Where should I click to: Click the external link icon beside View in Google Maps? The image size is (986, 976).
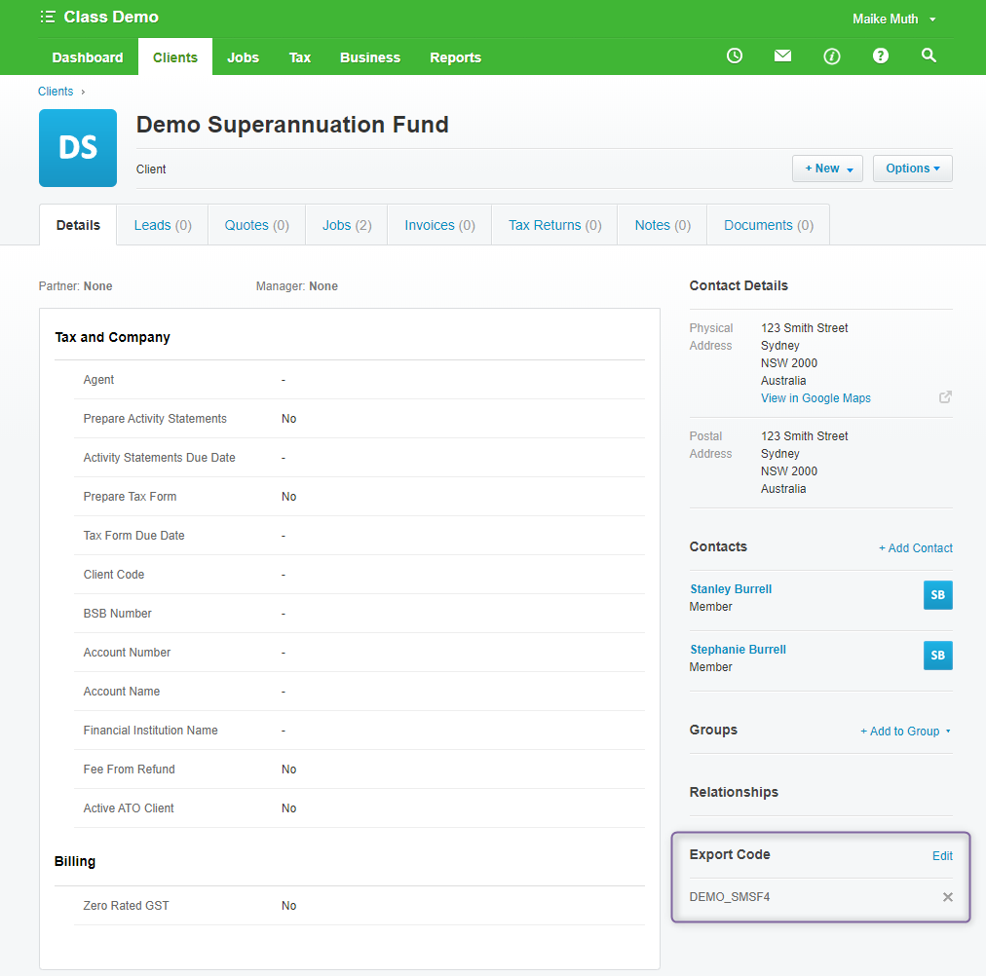point(944,396)
